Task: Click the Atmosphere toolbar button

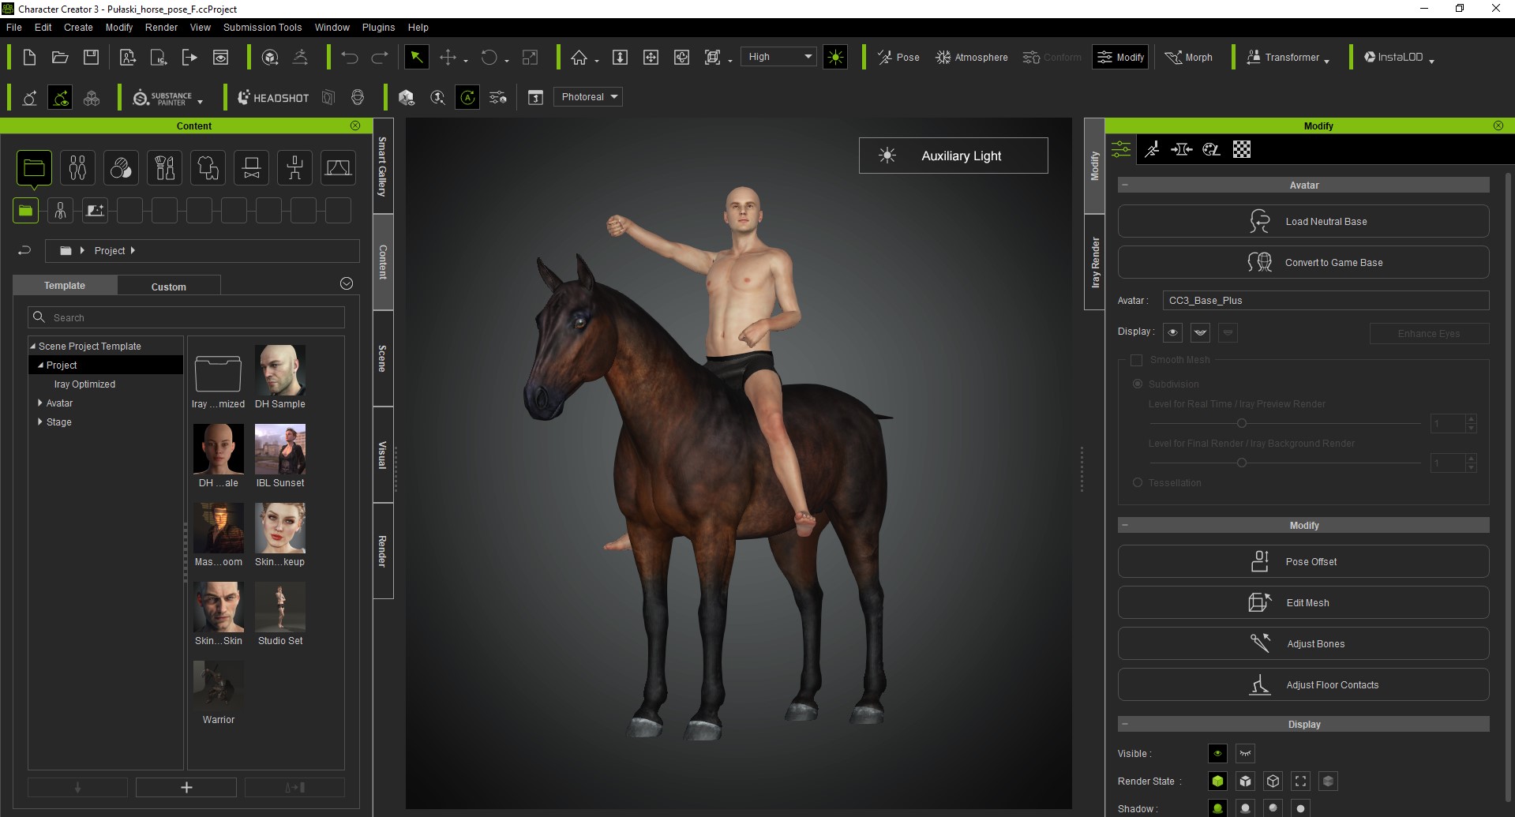Action: 972,57
